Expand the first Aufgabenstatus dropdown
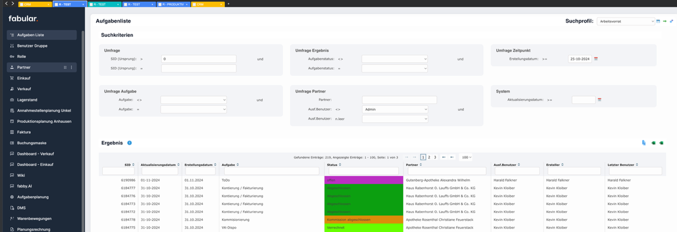 395,59
